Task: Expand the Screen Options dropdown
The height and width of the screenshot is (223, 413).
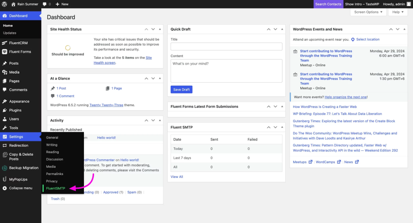Action: coord(368,12)
